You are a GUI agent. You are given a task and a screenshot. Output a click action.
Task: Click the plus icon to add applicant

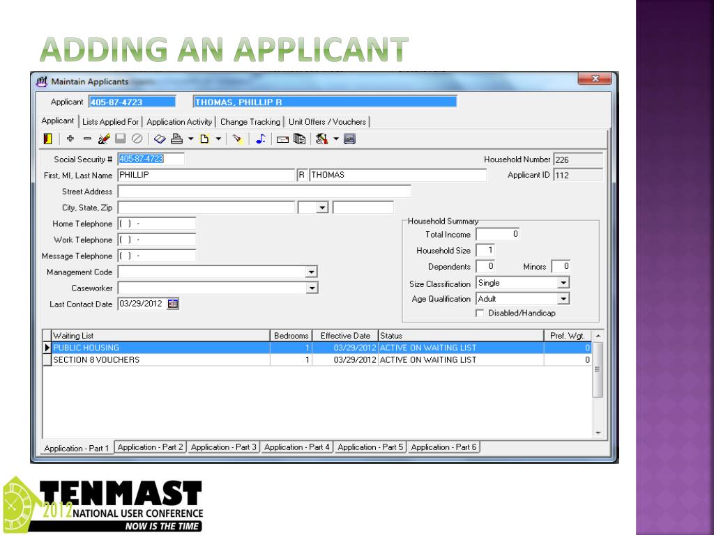click(70, 139)
